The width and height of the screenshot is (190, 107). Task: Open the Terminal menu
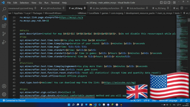[55, 3]
